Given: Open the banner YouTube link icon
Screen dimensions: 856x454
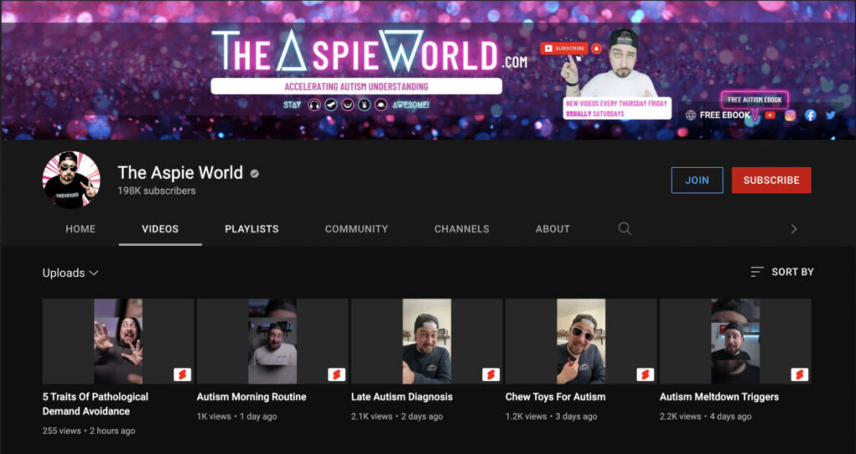Looking at the screenshot, I should tap(770, 115).
